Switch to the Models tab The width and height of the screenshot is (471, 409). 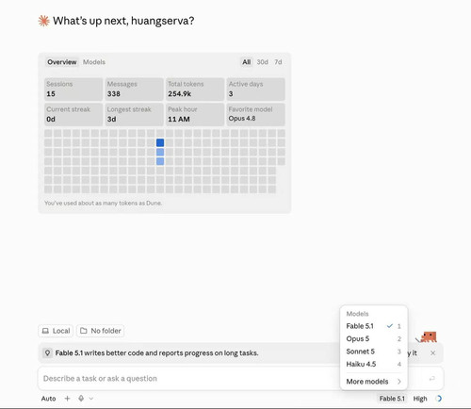pyautogui.click(x=94, y=62)
